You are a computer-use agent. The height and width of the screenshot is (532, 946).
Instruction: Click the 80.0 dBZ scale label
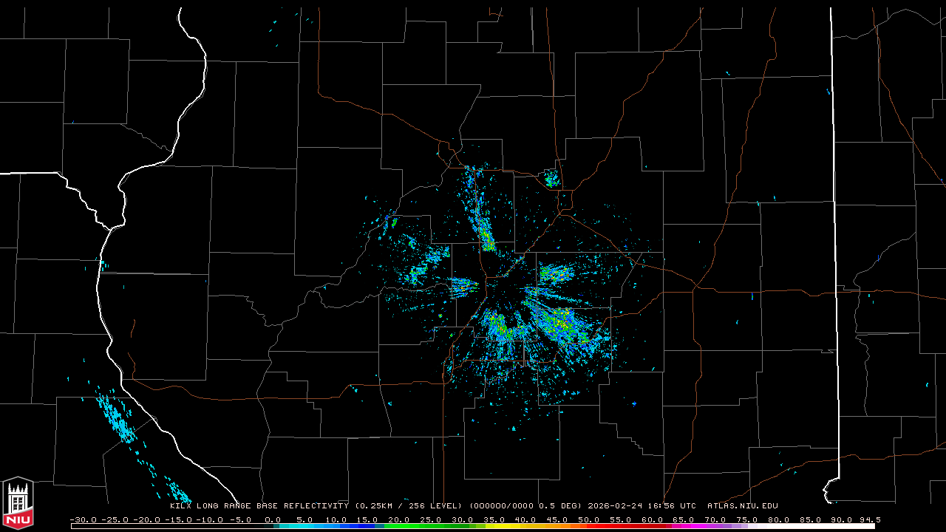click(777, 520)
